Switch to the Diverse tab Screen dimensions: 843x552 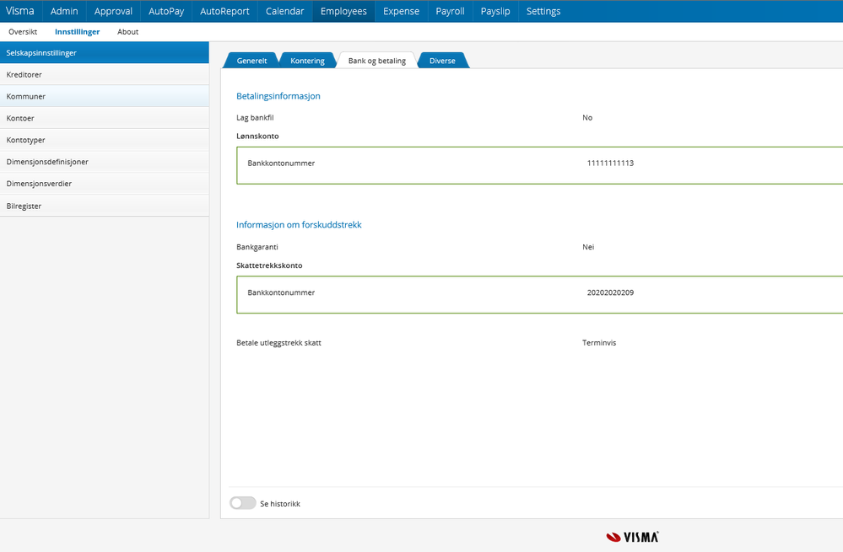[x=442, y=61]
